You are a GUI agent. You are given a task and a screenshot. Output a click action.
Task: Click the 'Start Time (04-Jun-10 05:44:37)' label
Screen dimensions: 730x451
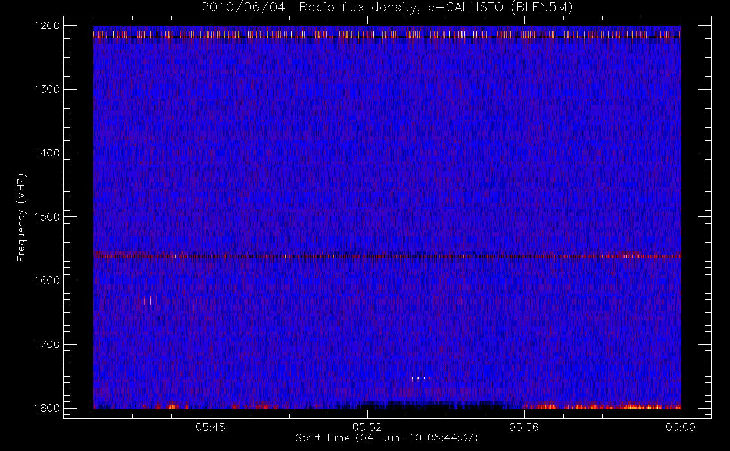(x=387, y=438)
